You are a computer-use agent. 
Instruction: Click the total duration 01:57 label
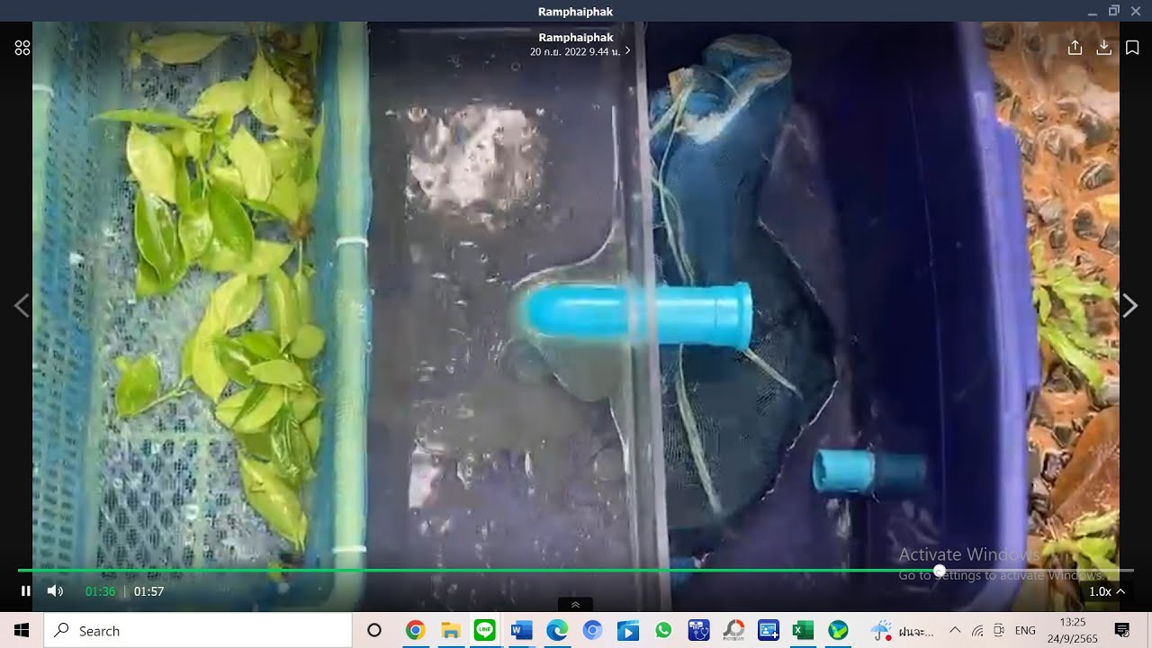[x=148, y=591]
